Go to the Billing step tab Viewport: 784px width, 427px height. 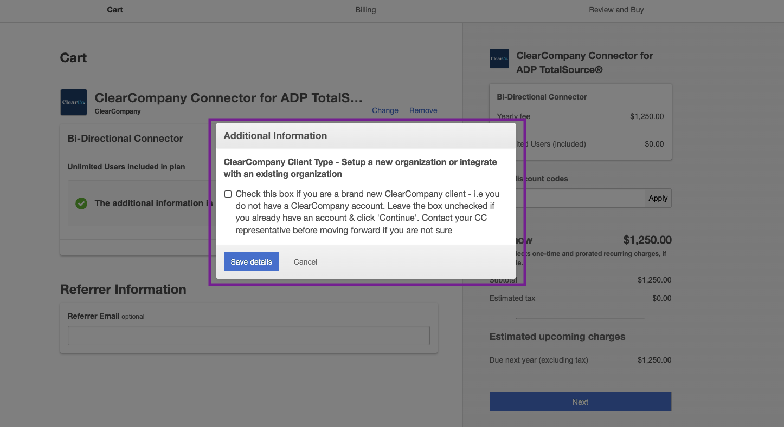pos(365,10)
